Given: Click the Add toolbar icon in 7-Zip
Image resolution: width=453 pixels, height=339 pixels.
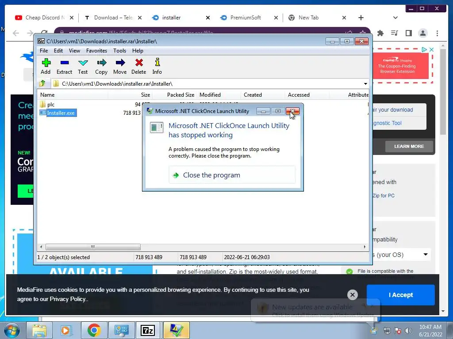Looking at the screenshot, I should pos(46,66).
